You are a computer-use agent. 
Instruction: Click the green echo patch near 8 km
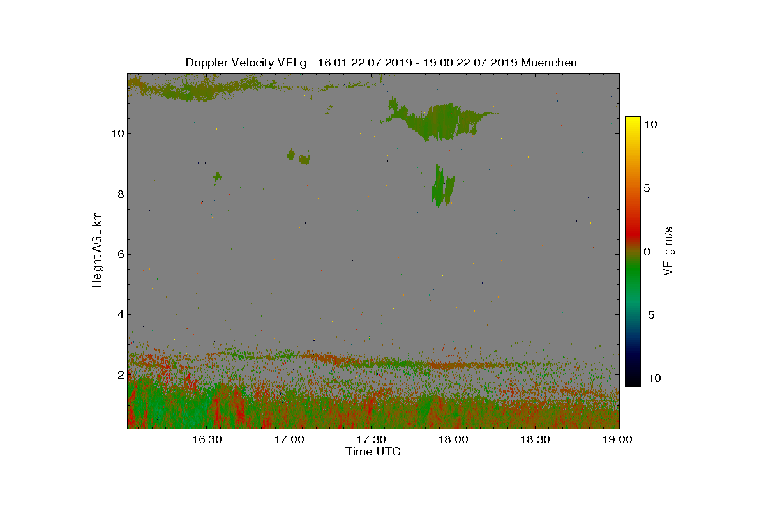[x=442, y=187]
